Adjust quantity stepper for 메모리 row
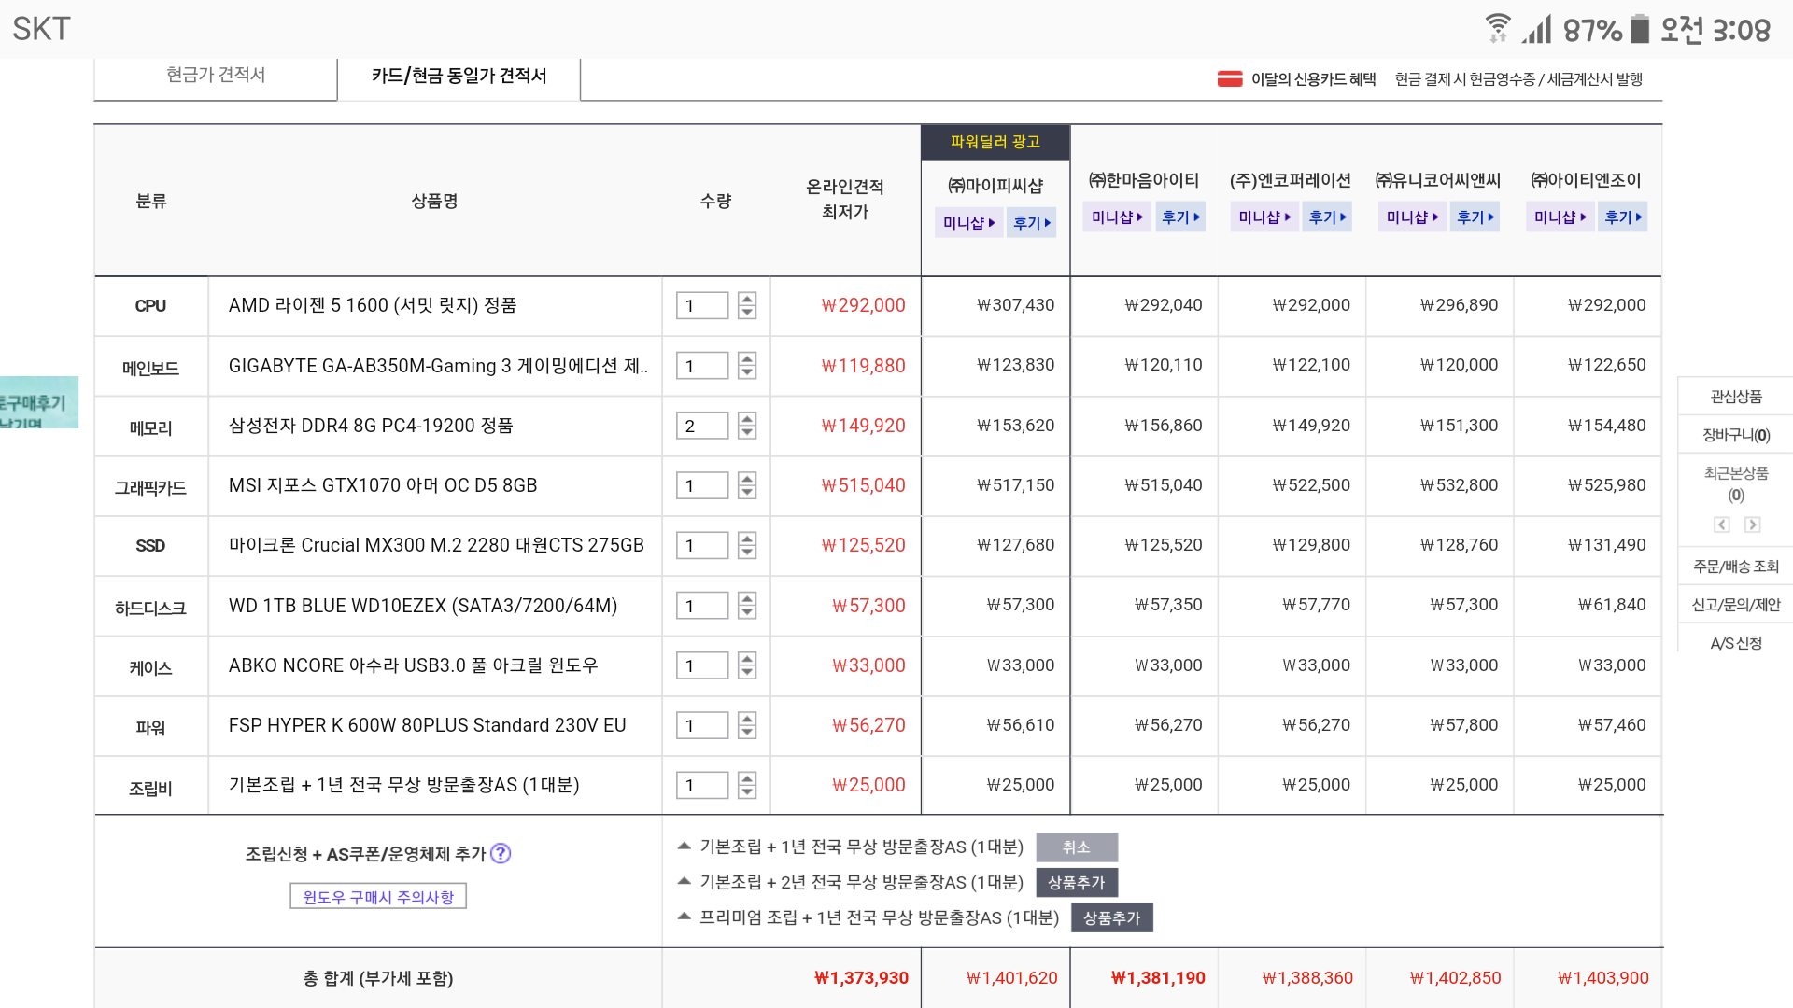The width and height of the screenshot is (1793, 1008). (747, 426)
